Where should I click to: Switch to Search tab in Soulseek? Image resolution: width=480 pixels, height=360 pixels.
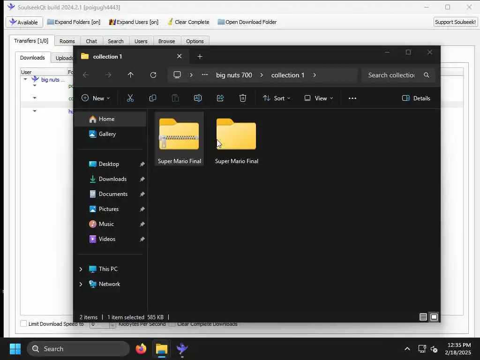point(115,41)
